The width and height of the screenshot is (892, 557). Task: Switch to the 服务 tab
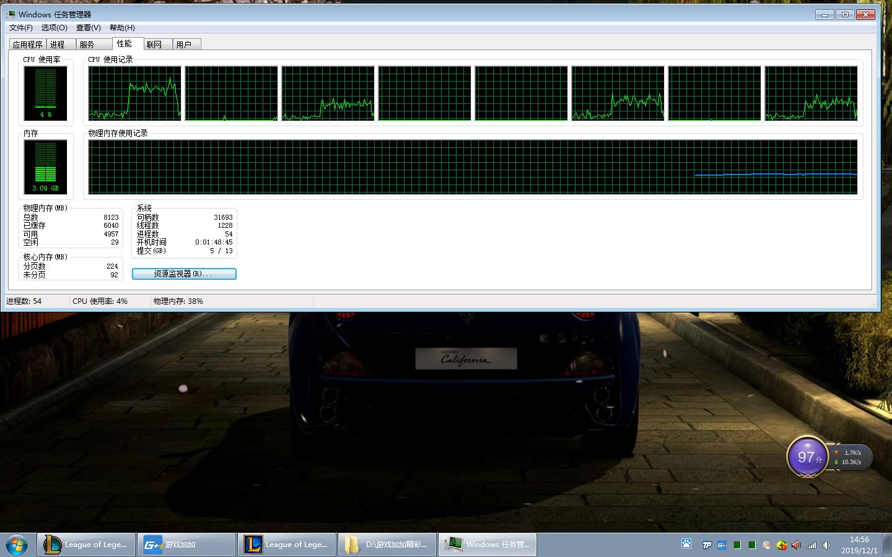click(93, 45)
